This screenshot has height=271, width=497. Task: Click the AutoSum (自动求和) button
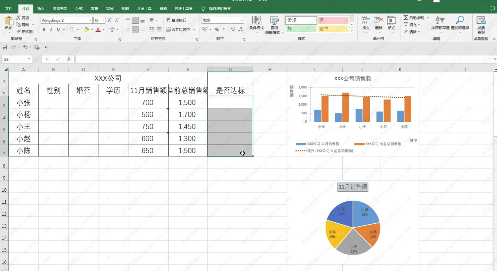point(414,18)
